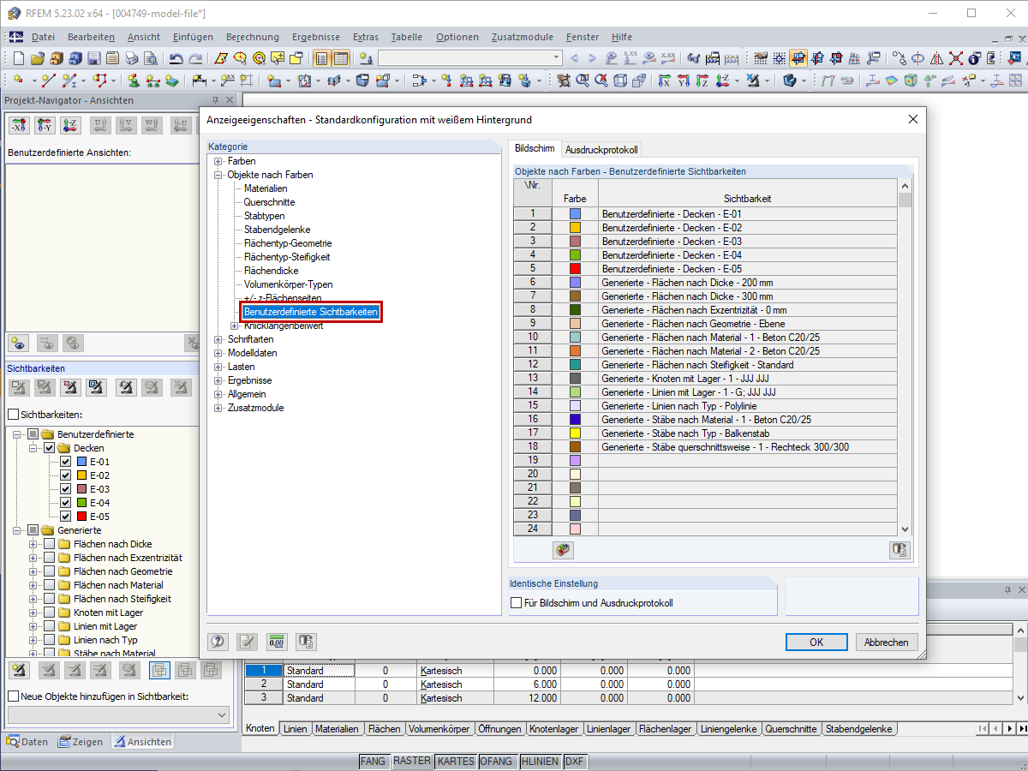Uncheck the E-01 visibility checkbox
The width and height of the screenshot is (1028, 771).
(65, 462)
